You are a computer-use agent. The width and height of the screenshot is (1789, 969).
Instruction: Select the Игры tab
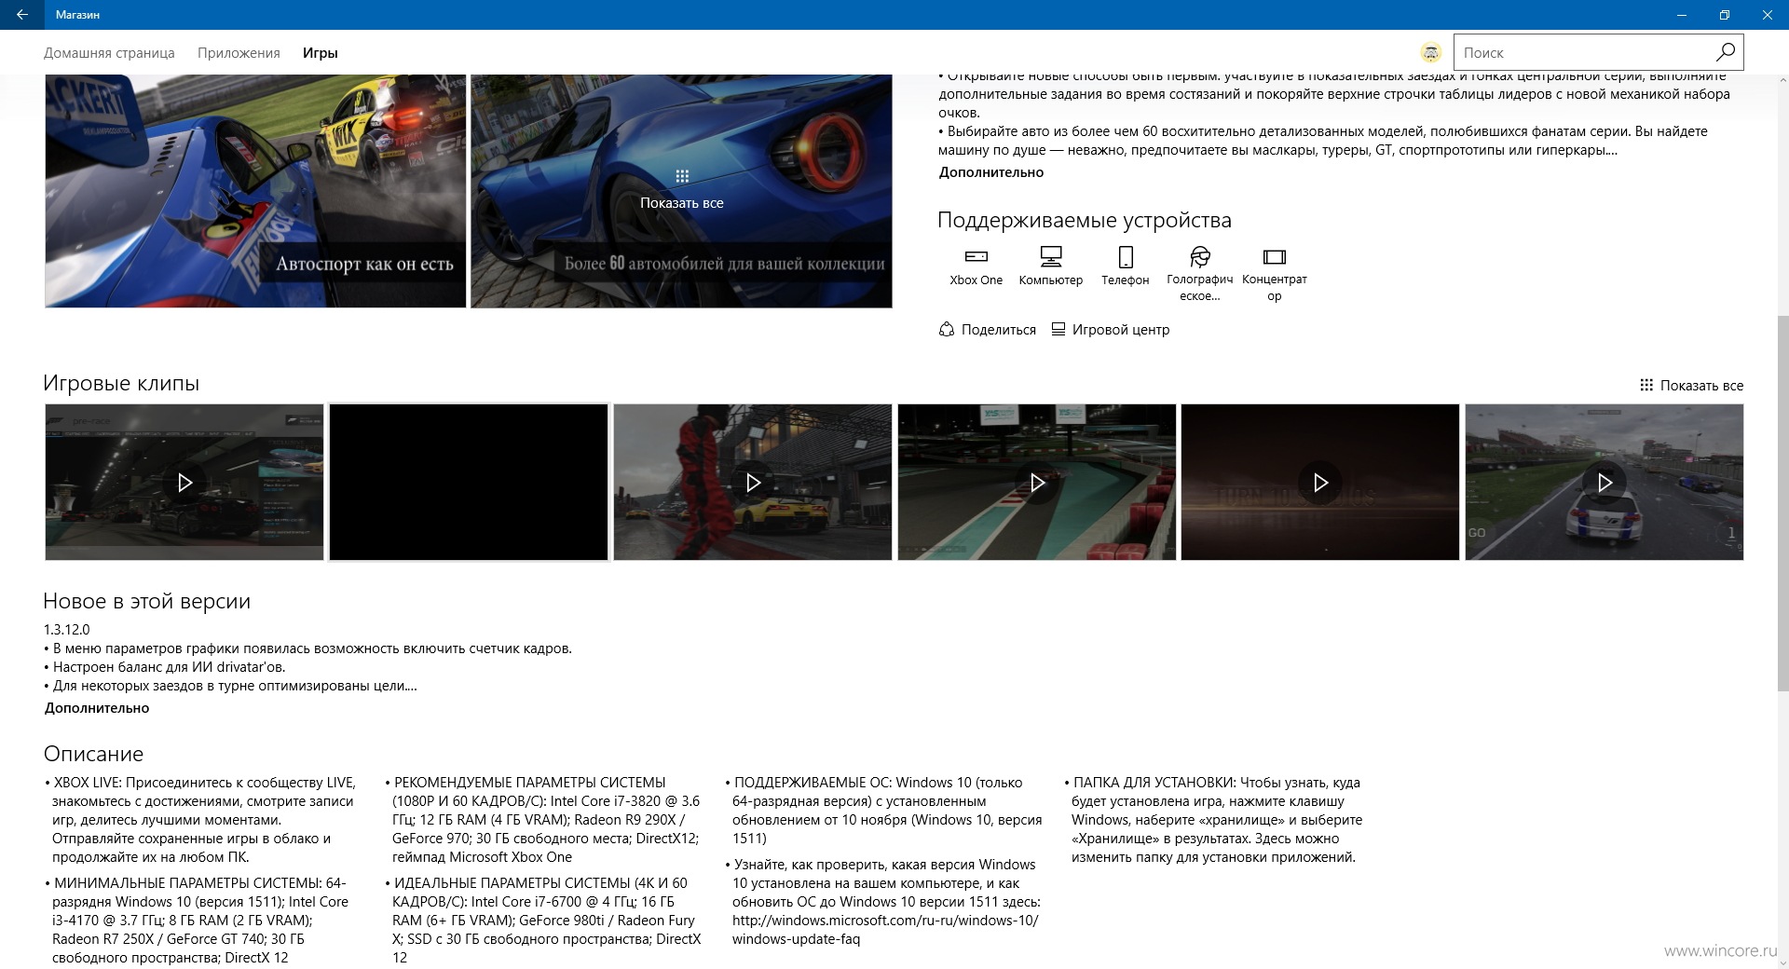(320, 53)
